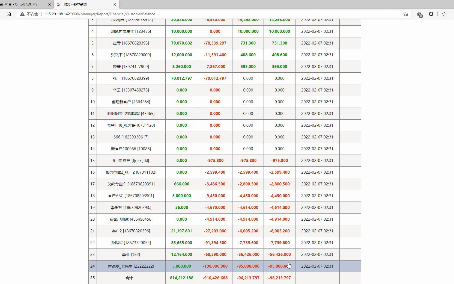Click total value 814,212.188

coord(182,278)
